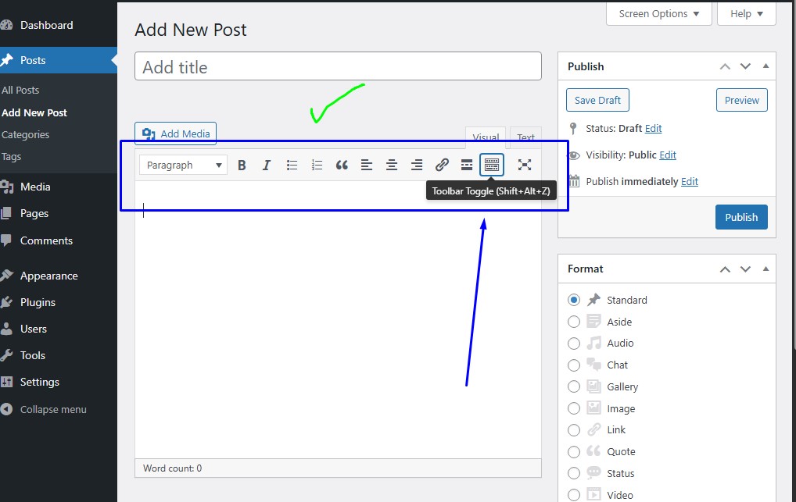Edit the post visibility setting
796x502 pixels.
(669, 155)
